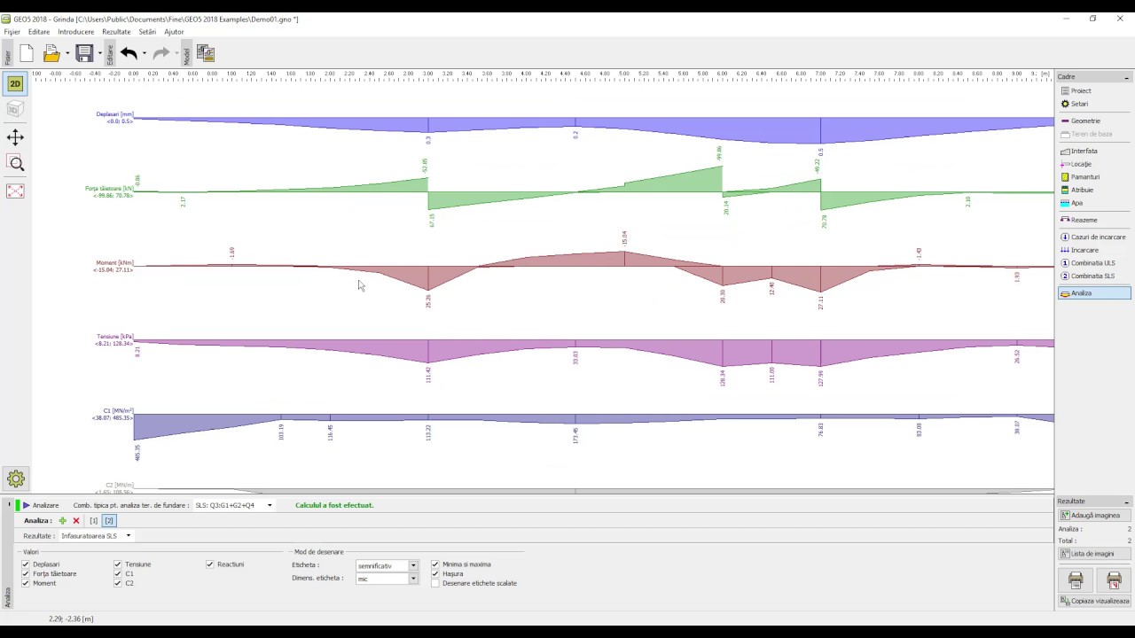The image size is (1135, 638).
Task: Open the Ajutor menu
Action: coord(174,32)
